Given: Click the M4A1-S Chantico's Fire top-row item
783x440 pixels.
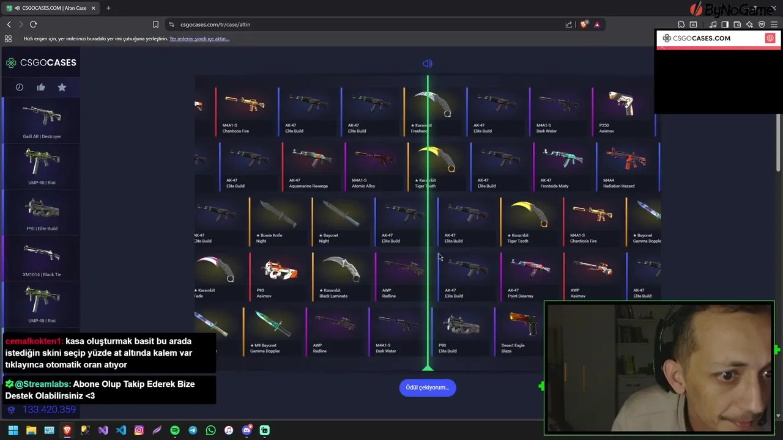Looking at the screenshot, I should (246, 112).
